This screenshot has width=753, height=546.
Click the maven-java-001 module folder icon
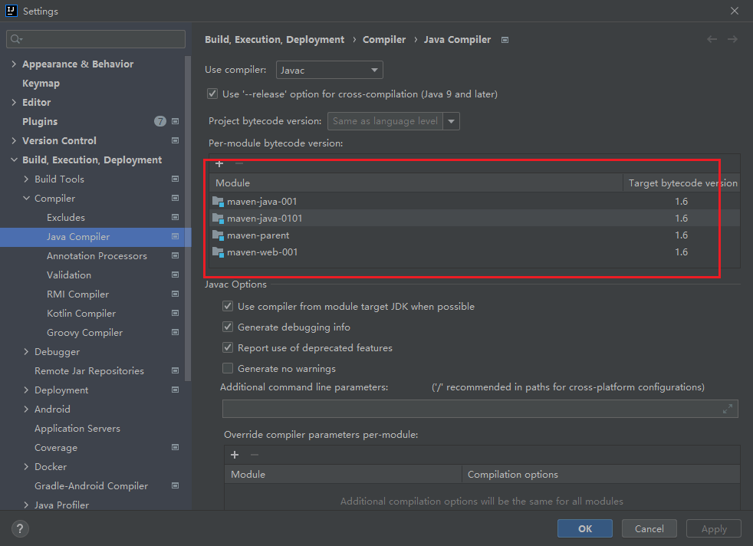[218, 202]
